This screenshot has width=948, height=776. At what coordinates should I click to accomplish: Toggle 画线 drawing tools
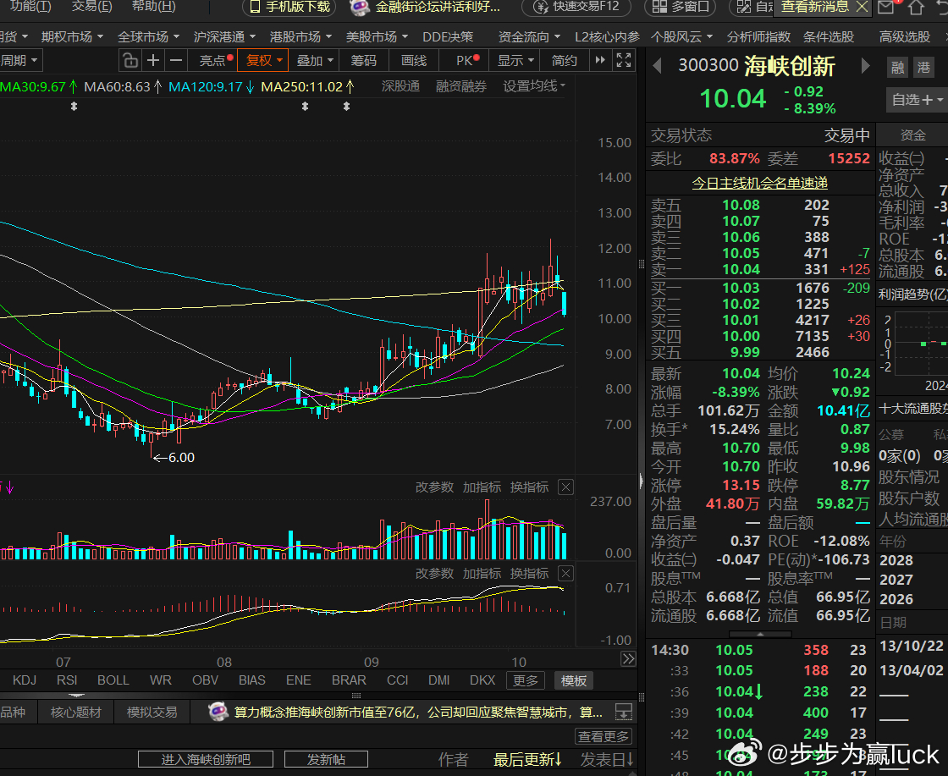(414, 60)
